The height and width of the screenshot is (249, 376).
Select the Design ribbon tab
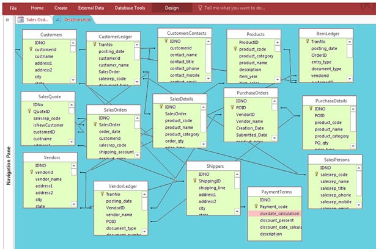[172, 8]
